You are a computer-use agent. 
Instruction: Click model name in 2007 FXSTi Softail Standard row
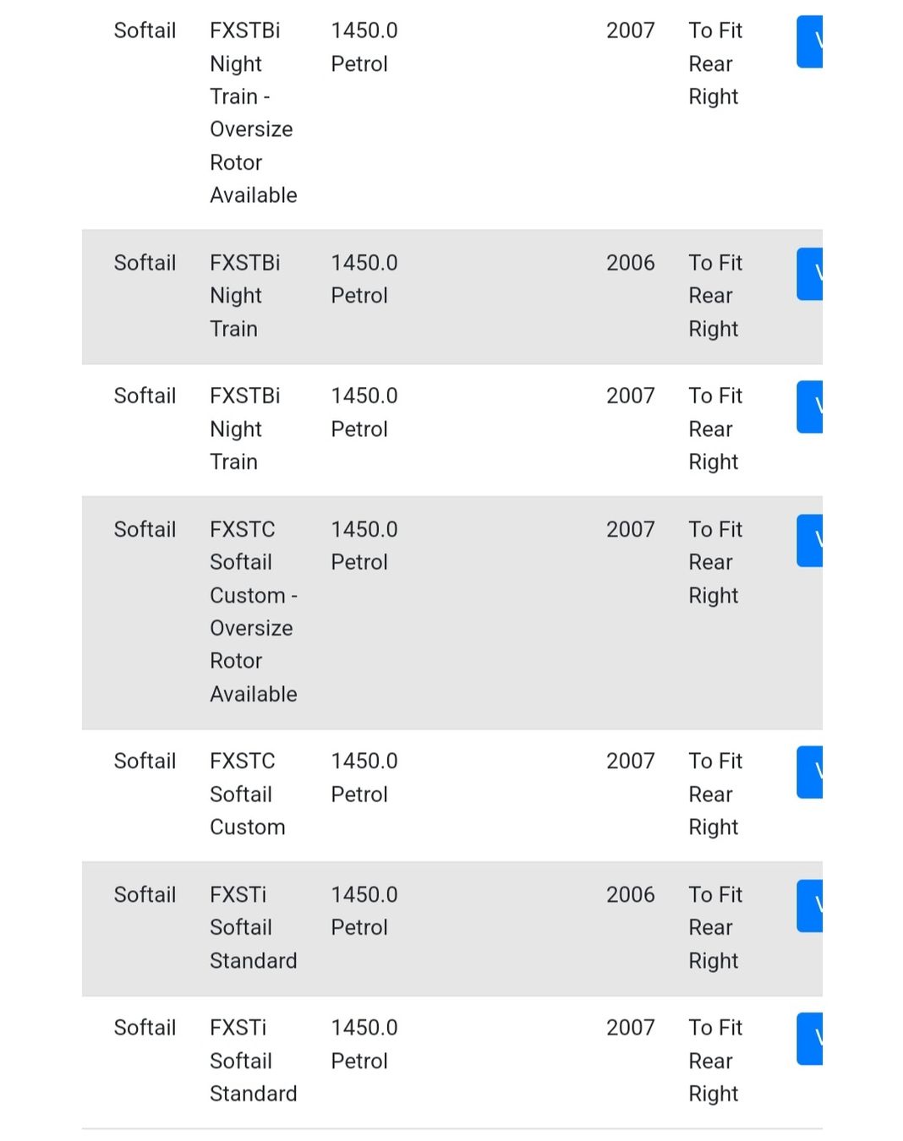[x=253, y=1061]
